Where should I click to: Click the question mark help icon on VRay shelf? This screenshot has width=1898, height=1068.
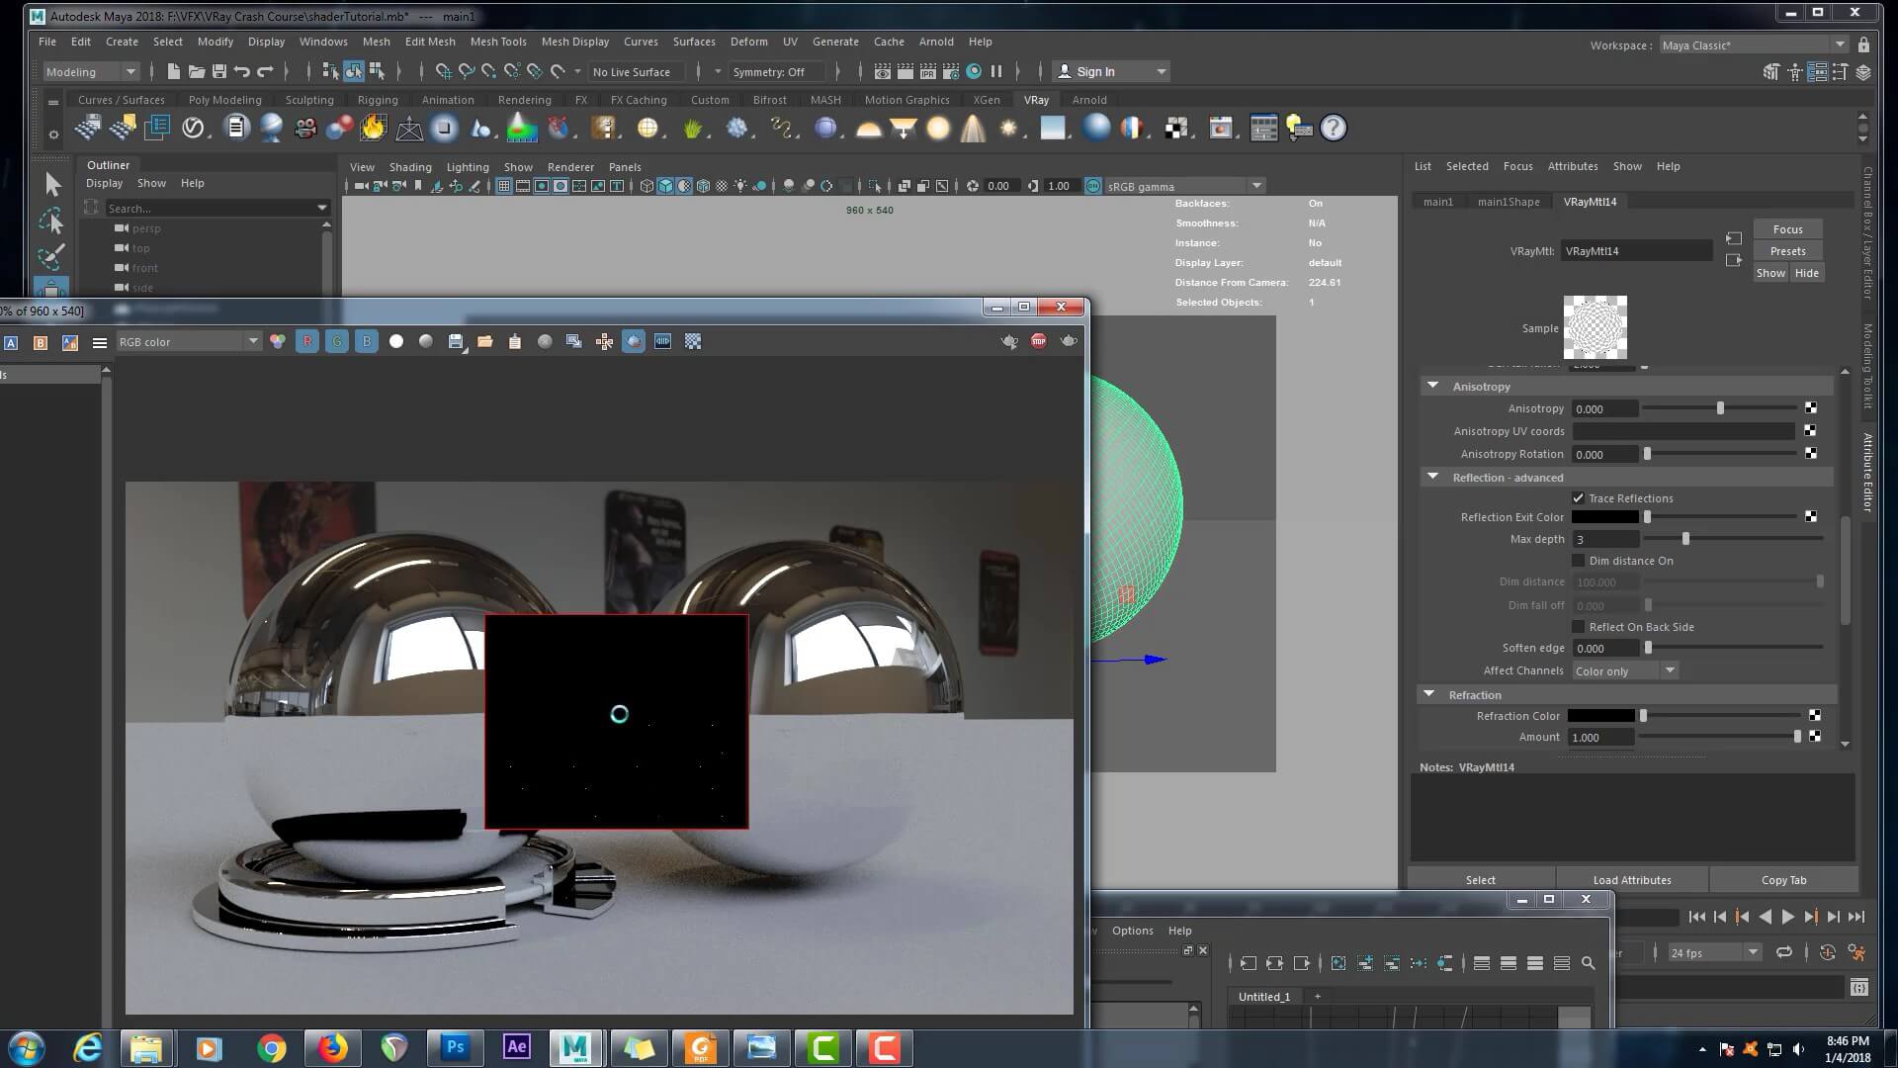click(1333, 128)
